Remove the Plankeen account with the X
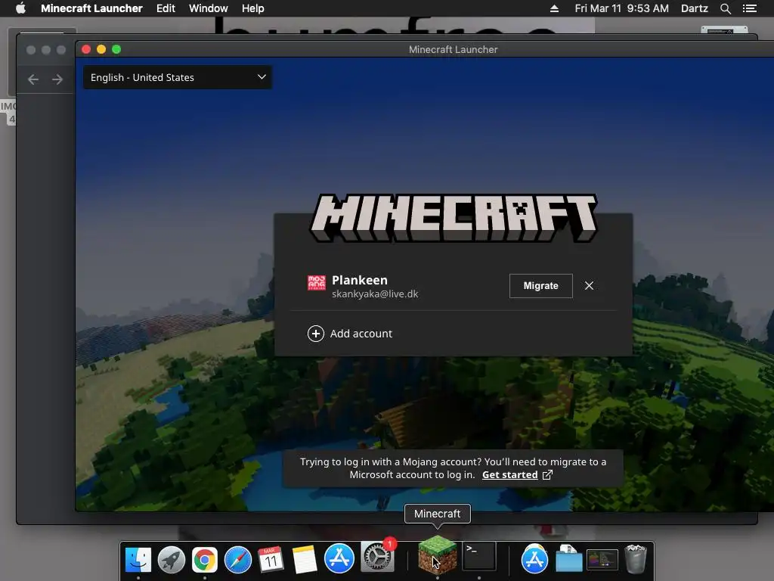774x581 pixels. pos(589,286)
